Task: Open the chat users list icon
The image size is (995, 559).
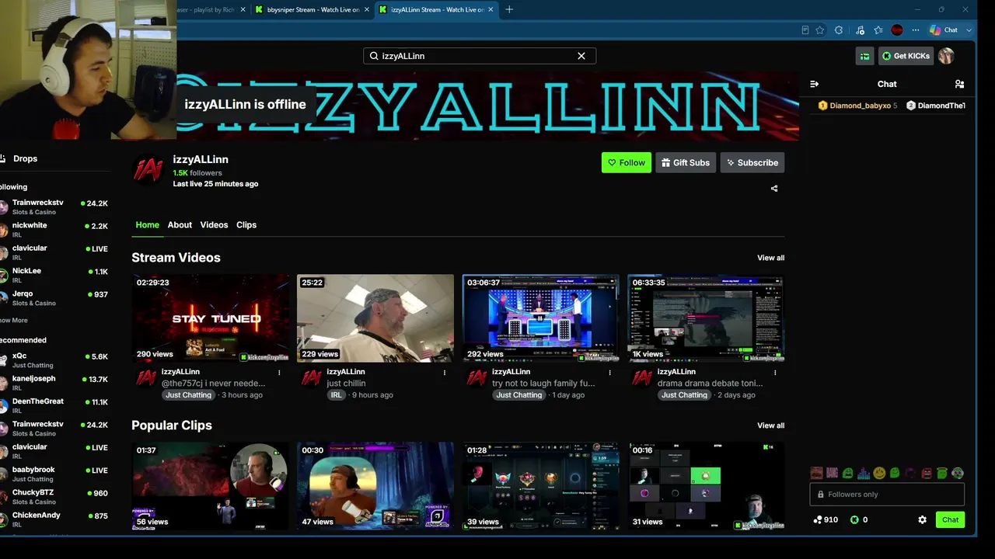Action: point(959,84)
